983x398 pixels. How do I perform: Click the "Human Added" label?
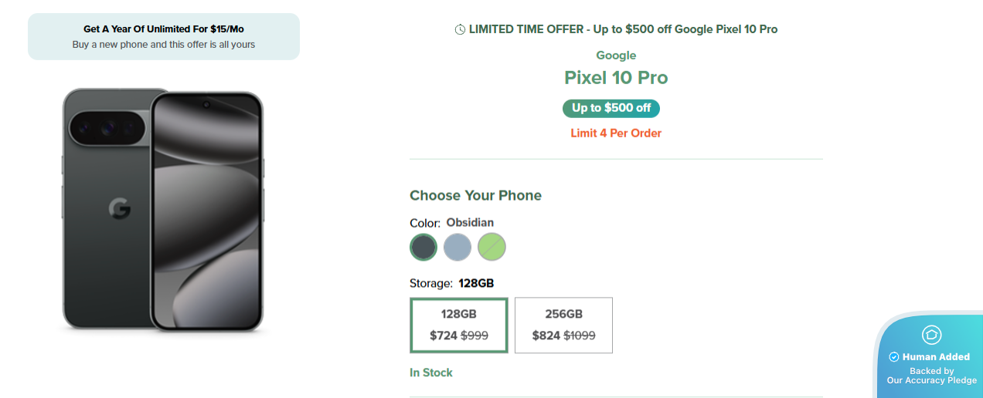936,357
